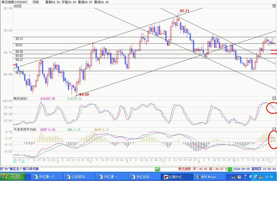277x207 pixels.
Task: Click the 89.61 horizontal level label
Action: point(19,45)
